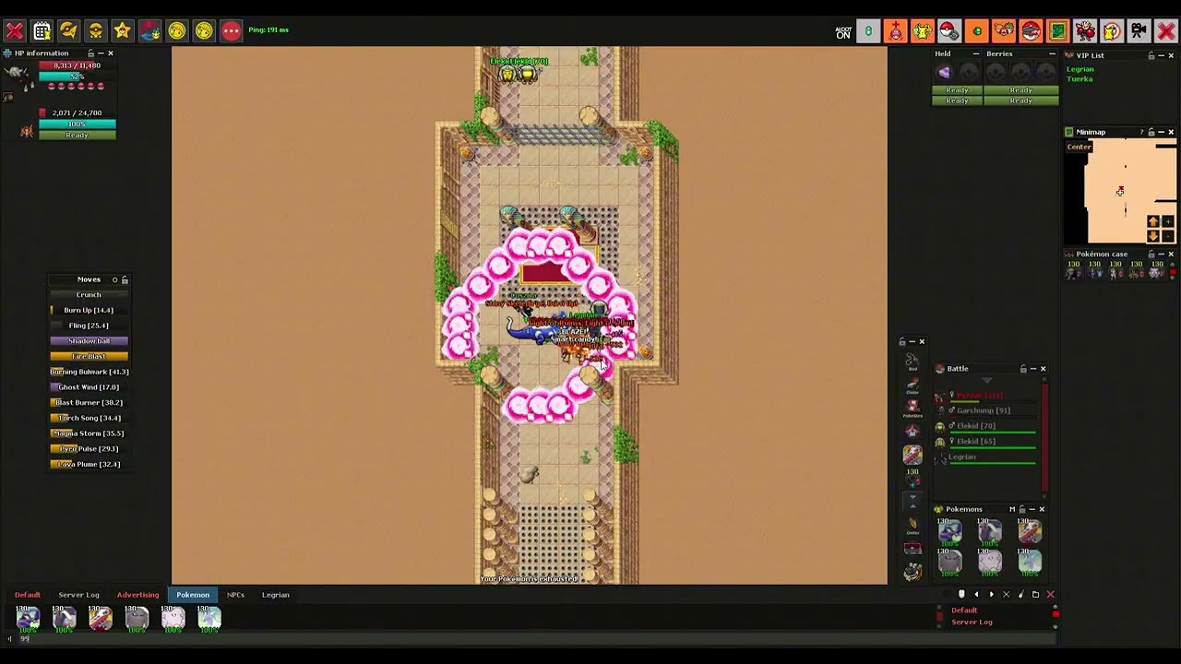Open the red three-dots more menu icon
Screen dimensions: 1181x664
coord(231,31)
